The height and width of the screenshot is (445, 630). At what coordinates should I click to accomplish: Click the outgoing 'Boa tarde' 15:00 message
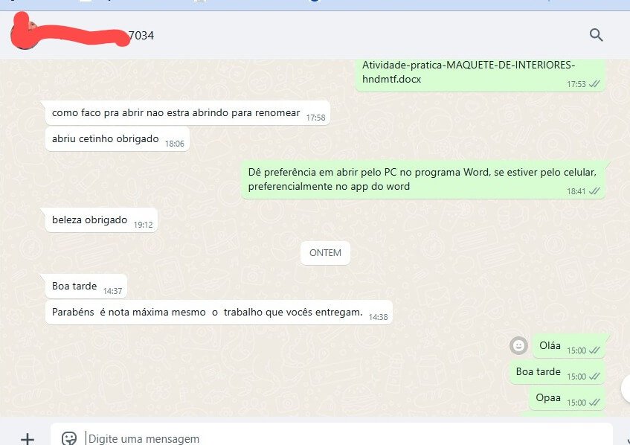(557, 372)
